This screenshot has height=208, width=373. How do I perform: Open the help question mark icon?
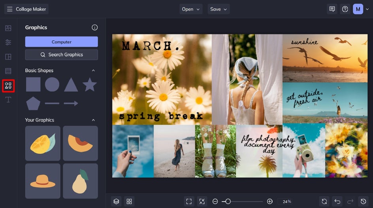click(345, 9)
